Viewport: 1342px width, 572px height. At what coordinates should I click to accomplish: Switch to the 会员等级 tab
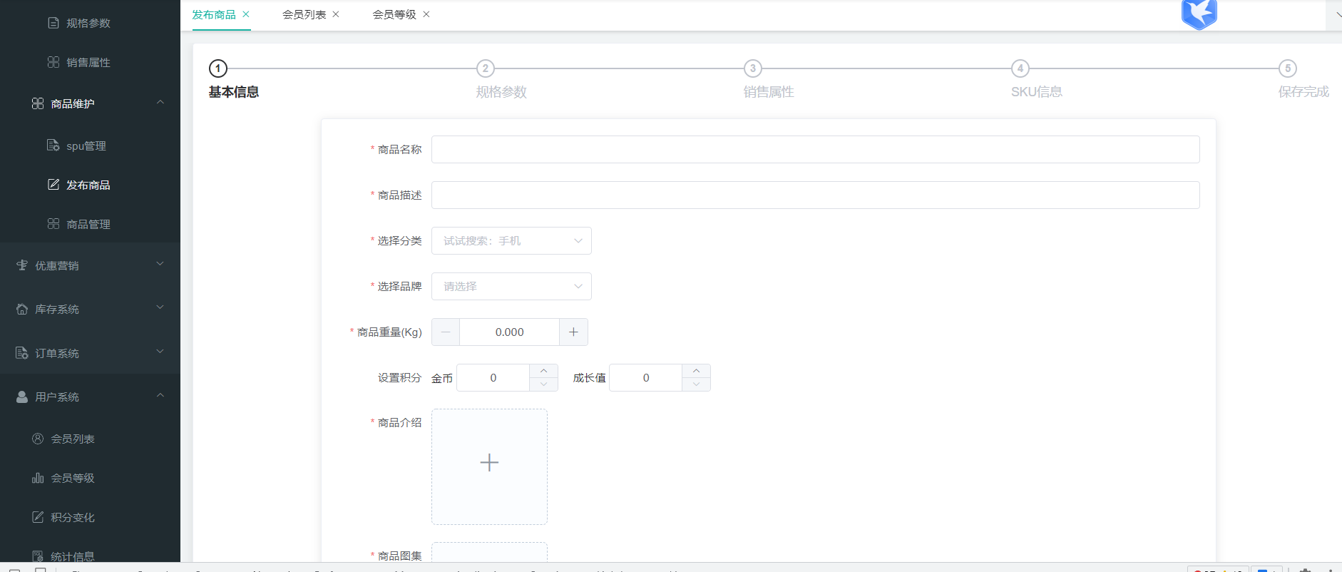coord(394,14)
